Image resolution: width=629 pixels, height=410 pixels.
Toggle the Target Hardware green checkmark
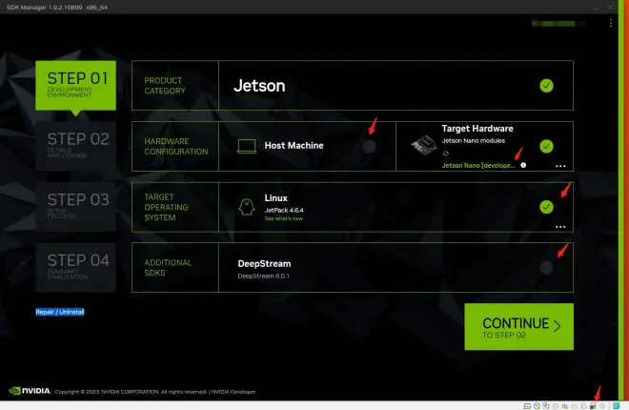pos(546,146)
